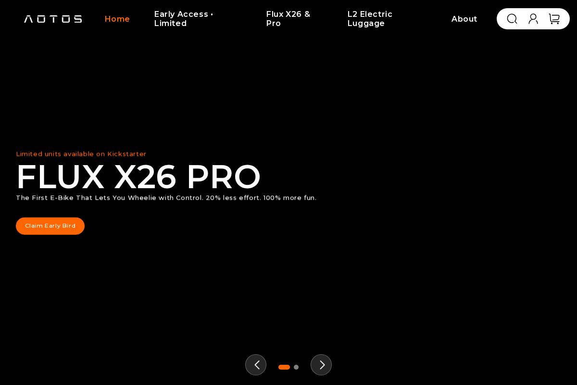
Task: Go to previous slide arrow
Action: click(256, 365)
